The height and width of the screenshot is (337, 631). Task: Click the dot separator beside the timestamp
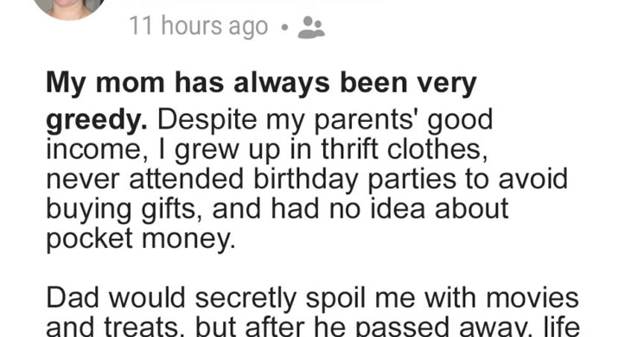click(x=285, y=28)
